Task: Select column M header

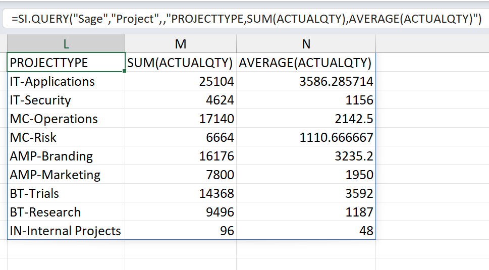Action: pos(181,43)
